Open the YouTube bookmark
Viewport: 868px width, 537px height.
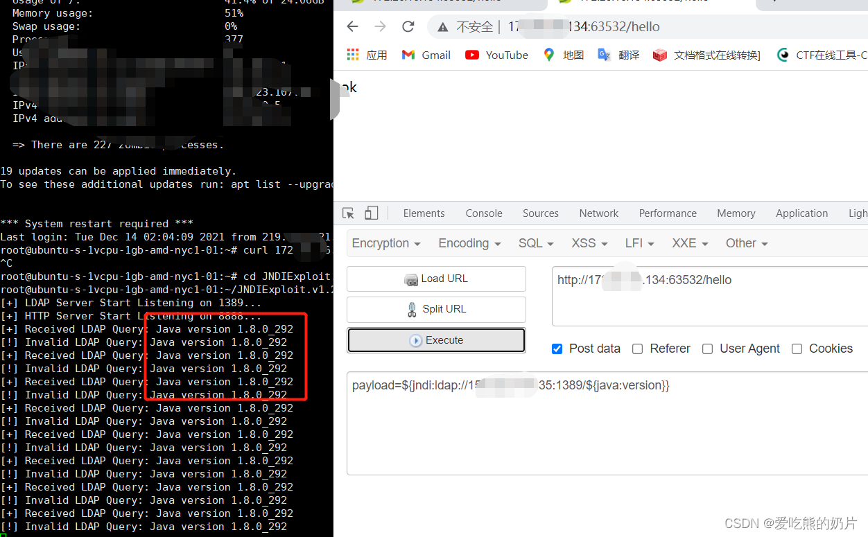(496, 55)
